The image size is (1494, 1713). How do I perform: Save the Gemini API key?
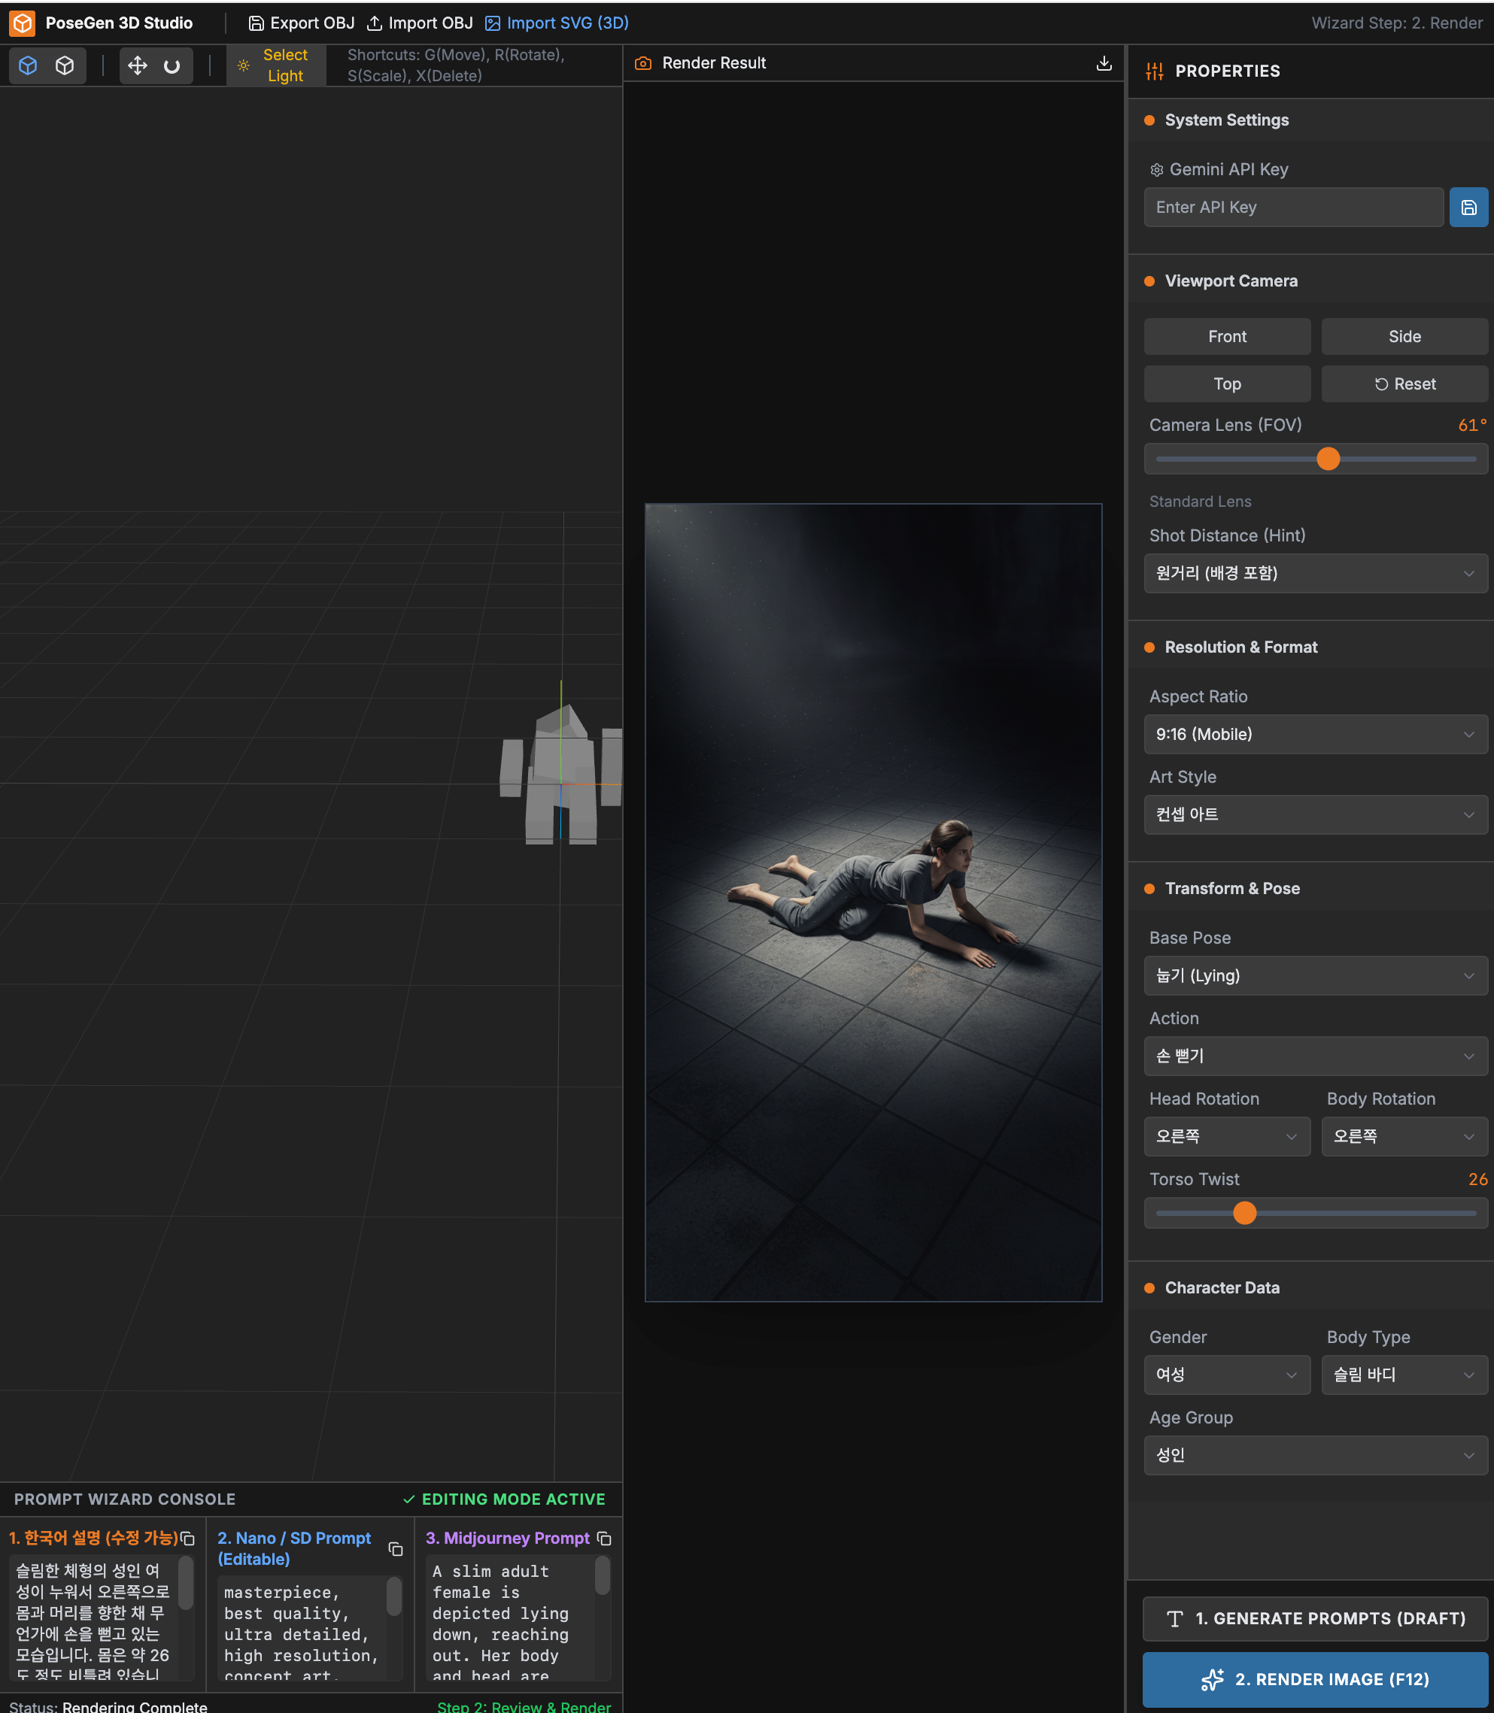click(1468, 207)
